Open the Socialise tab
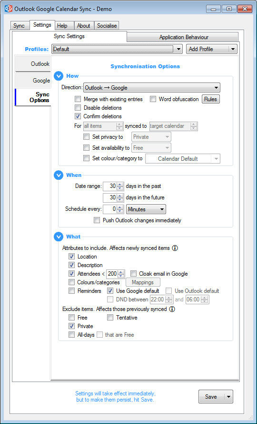This screenshot has height=424, width=257. [x=107, y=26]
